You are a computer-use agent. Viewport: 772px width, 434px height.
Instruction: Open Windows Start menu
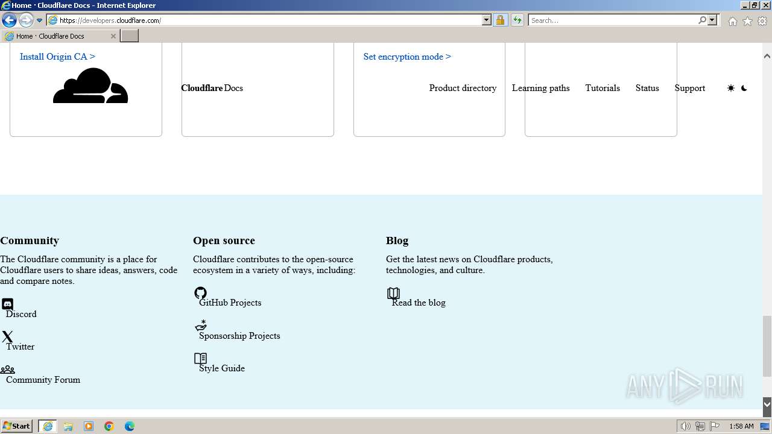click(x=17, y=426)
